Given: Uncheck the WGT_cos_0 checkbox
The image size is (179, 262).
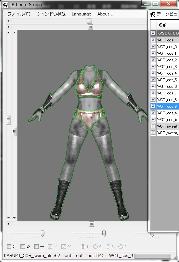Looking at the screenshot, I should click(x=153, y=46).
